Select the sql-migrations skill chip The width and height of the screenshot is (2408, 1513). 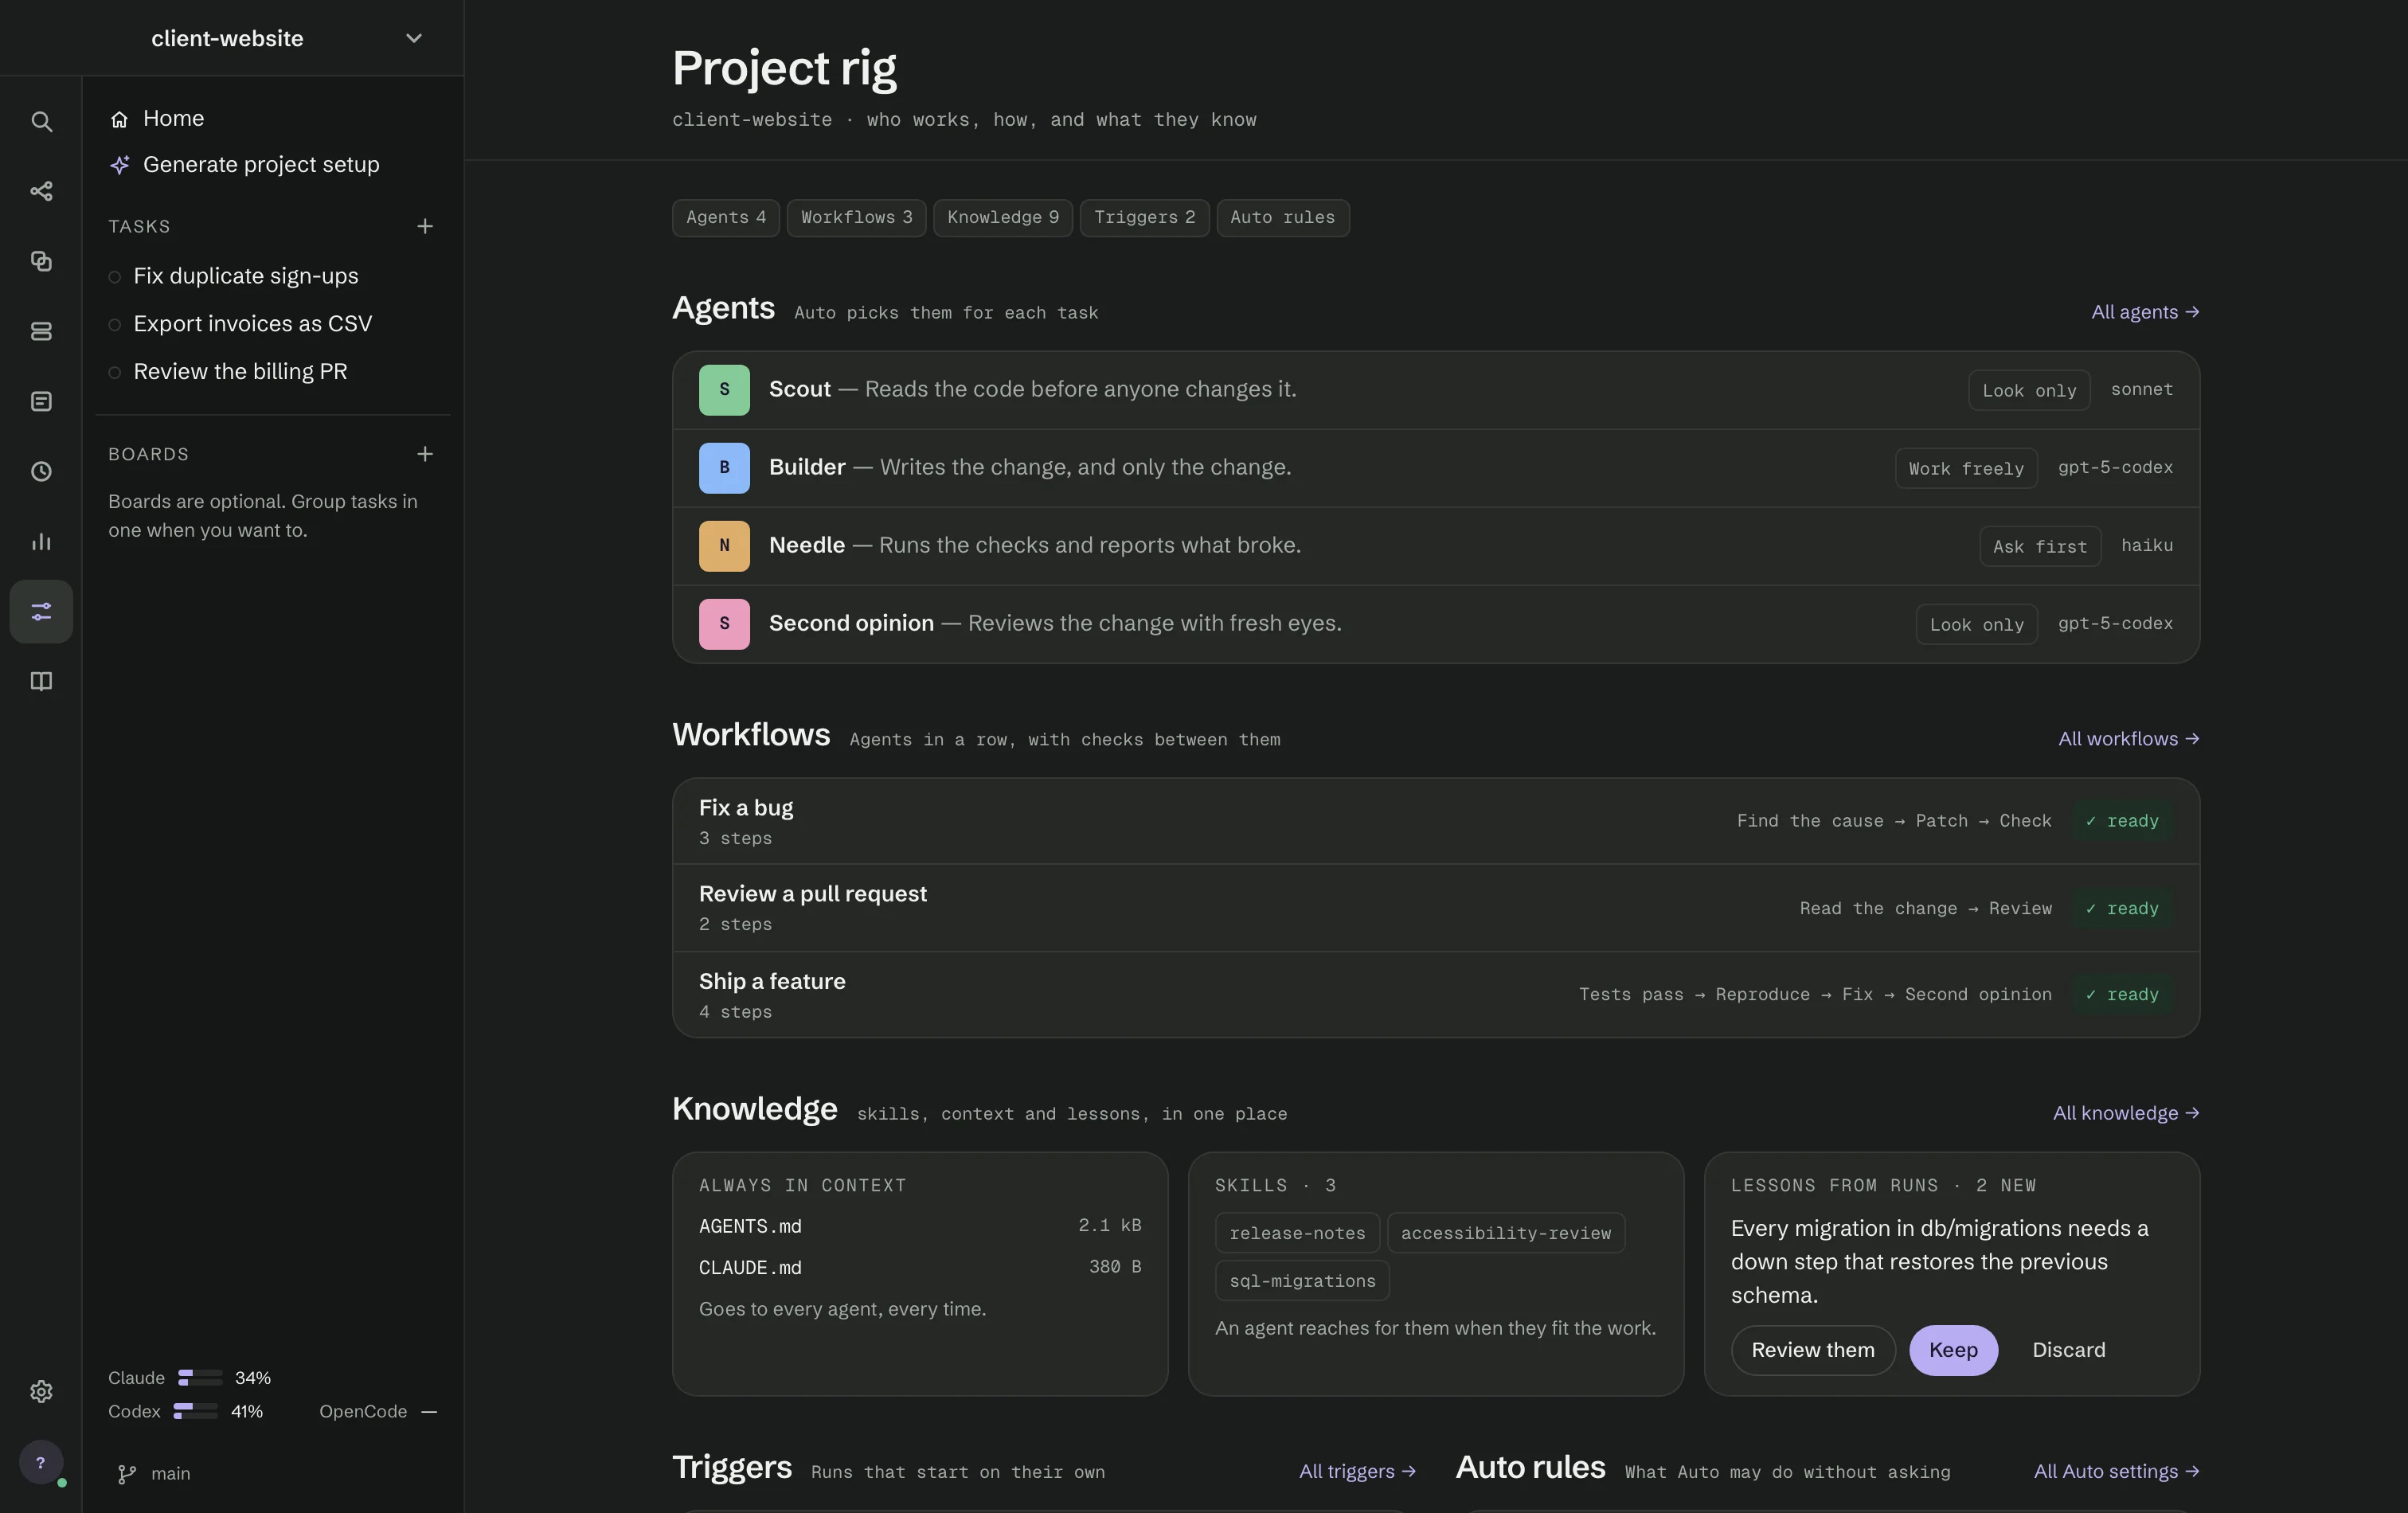click(x=1302, y=1281)
